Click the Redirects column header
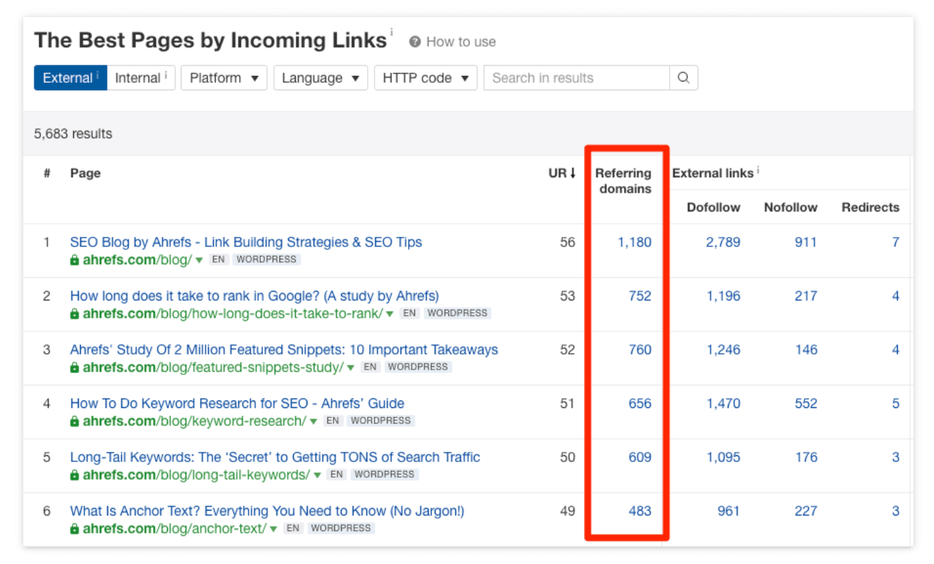 pos(870,207)
